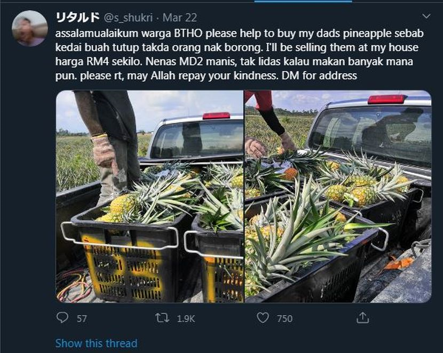Open the user's profile avatar
This screenshot has width=443, height=353.
coord(29,28)
